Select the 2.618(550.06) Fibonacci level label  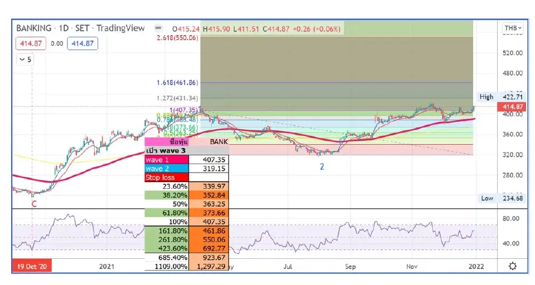point(177,38)
